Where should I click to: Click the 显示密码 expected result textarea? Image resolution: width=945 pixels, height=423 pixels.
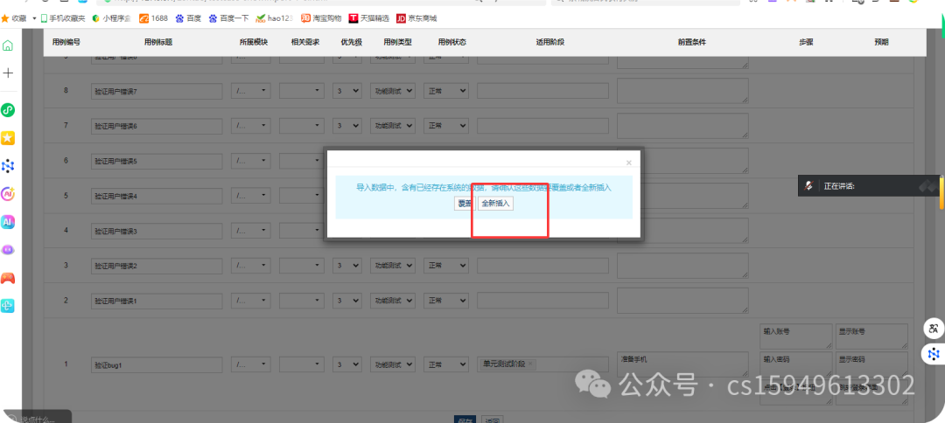point(871,364)
